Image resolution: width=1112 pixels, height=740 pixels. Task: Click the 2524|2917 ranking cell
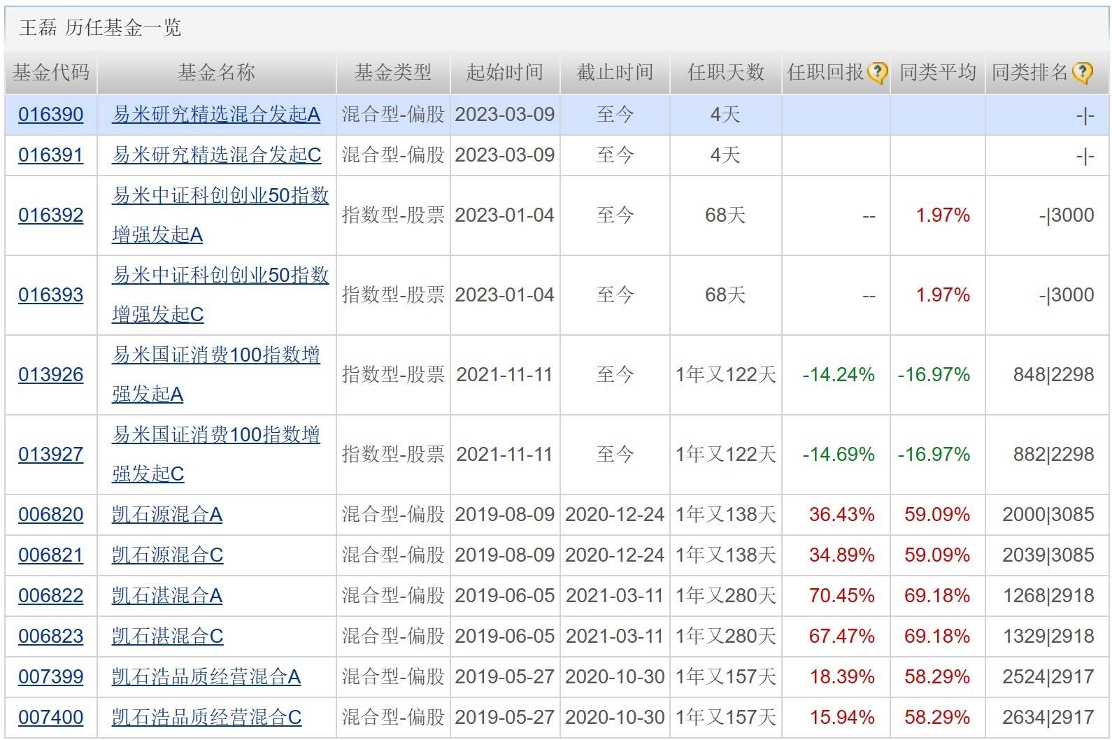coord(1048,677)
